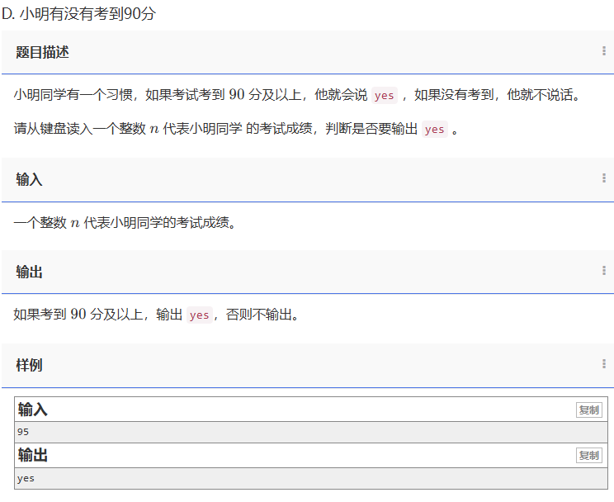Screen dimensions: 614x502
Task: Select the sample input value 95
Action: 23,432
